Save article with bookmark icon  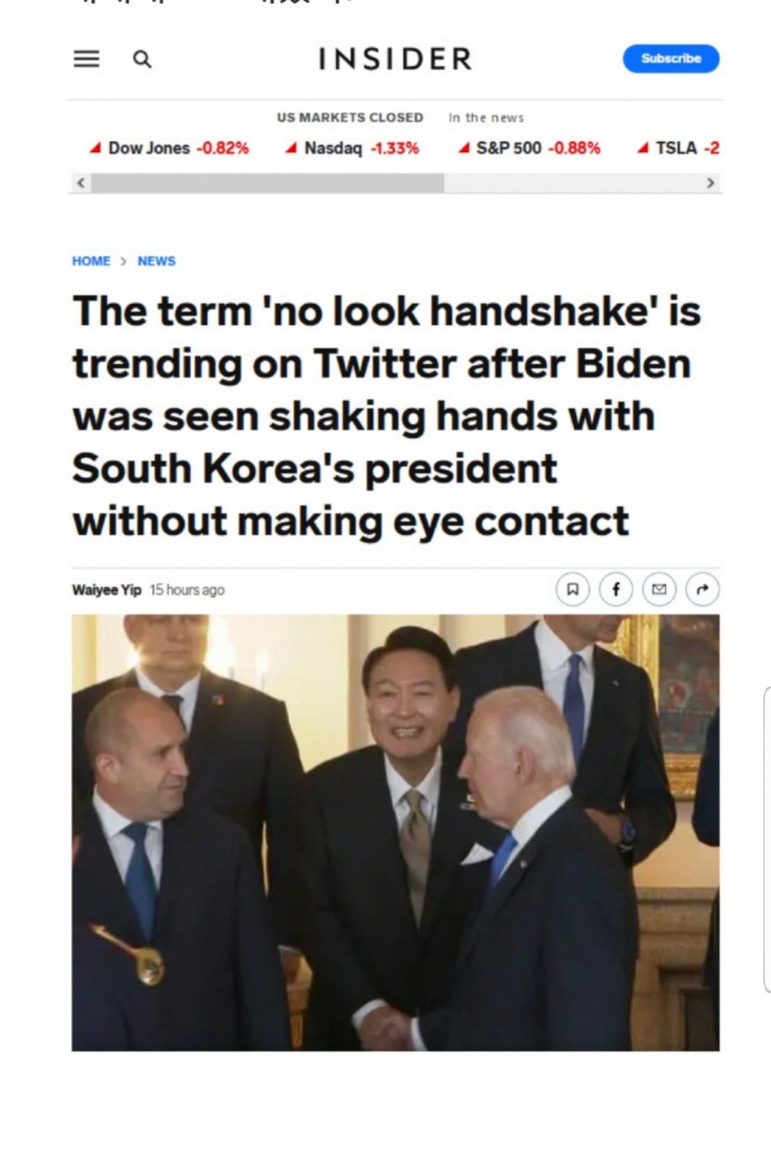(572, 589)
